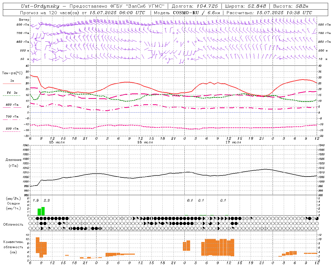This screenshot has width=332, height=265.
Task: Click the Тем-ра(°C) temperature panel label
Action: (12, 73)
